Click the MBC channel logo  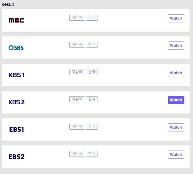(16, 20)
